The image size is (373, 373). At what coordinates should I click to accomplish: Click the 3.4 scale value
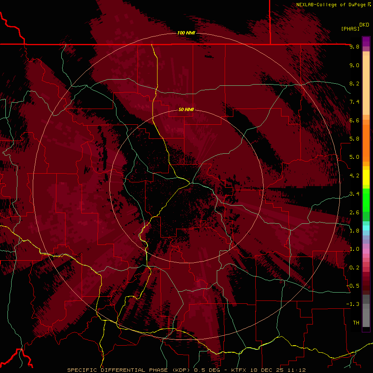click(x=354, y=194)
